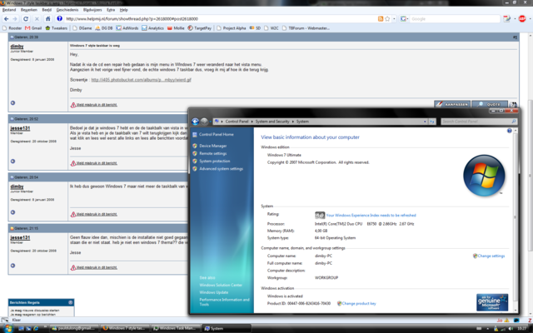Open the Bewerken menu
The height and width of the screenshot is (333, 533).
[x=29, y=10]
